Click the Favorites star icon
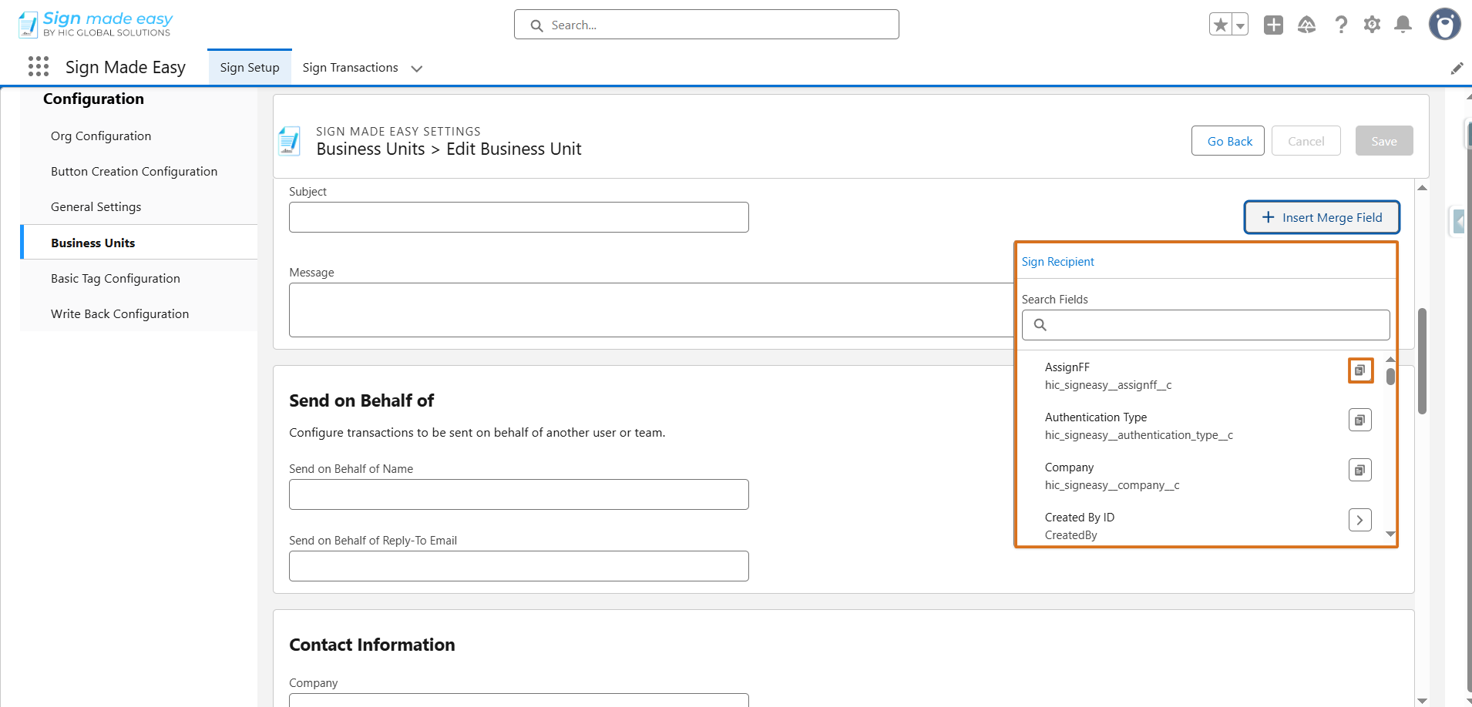1472x707 pixels. coord(1220,25)
